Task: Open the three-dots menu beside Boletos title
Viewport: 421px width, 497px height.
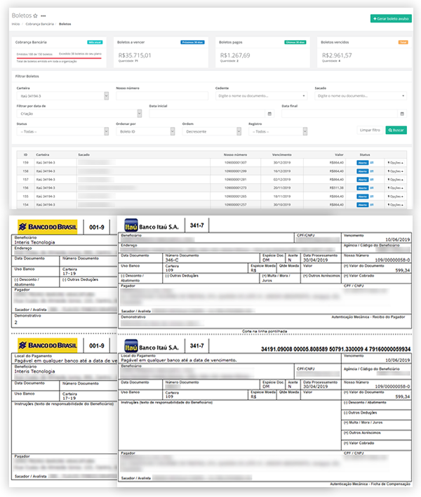Action: click(x=44, y=15)
